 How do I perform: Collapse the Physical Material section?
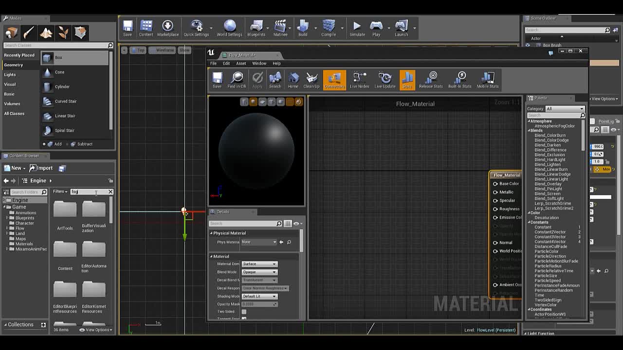tap(212, 233)
